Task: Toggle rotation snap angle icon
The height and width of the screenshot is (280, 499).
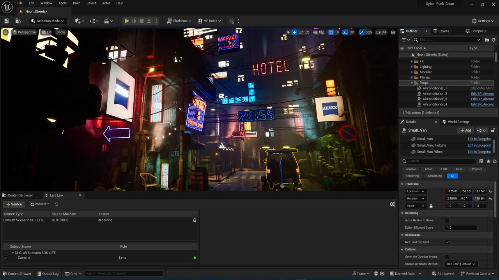Action: click(345, 32)
